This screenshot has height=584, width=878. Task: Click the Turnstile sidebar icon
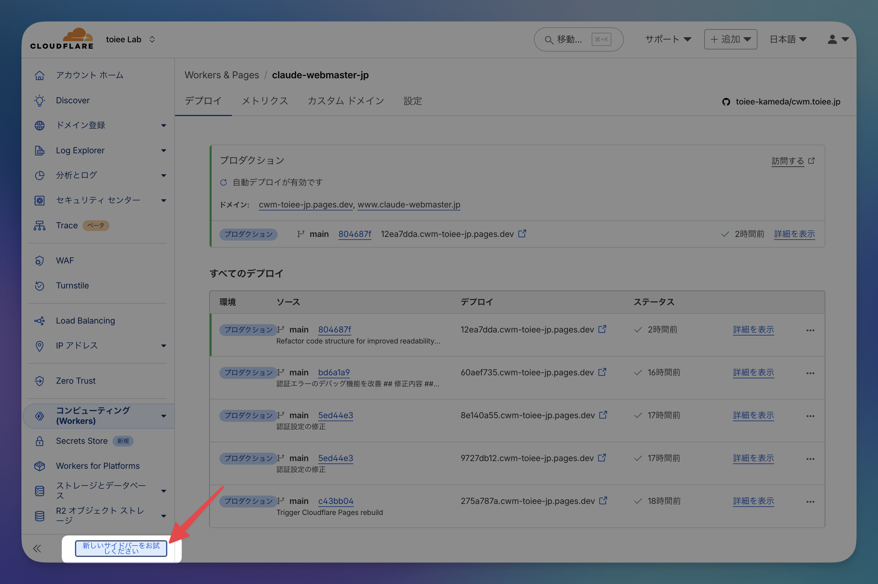coord(40,286)
